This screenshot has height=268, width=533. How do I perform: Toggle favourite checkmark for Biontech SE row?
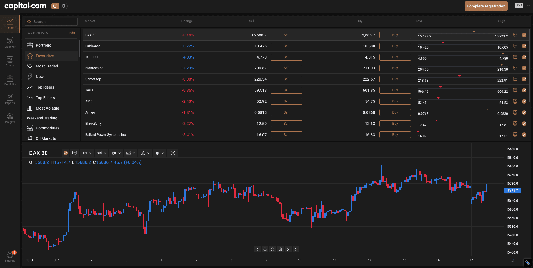(524, 68)
